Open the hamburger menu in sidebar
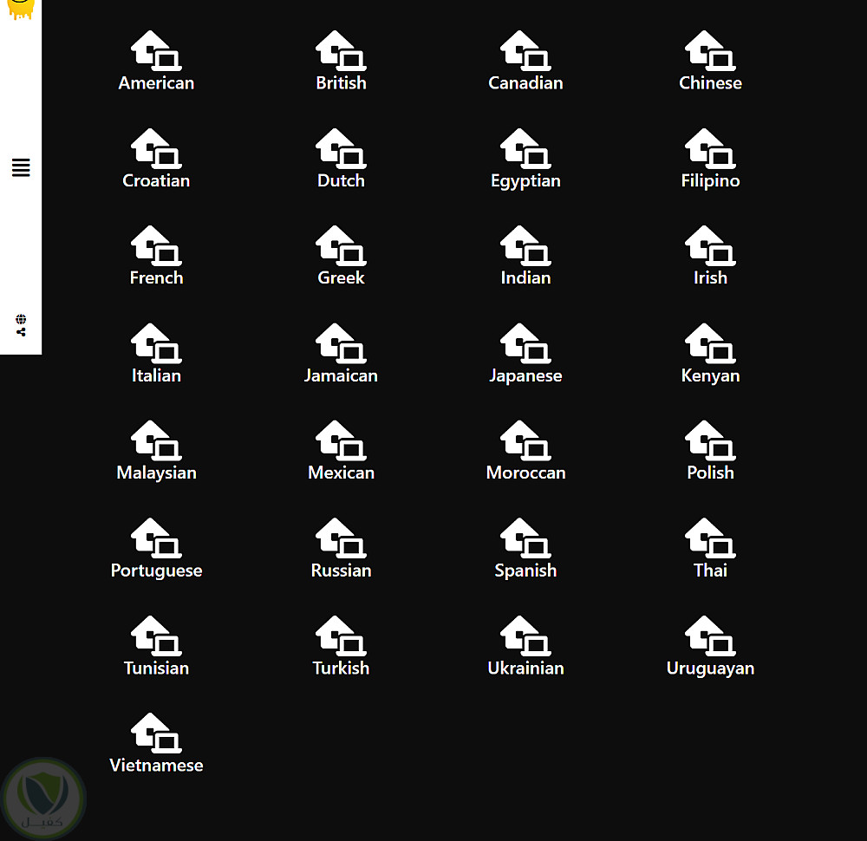The height and width of the screenshot is (841, 867). 21,167
